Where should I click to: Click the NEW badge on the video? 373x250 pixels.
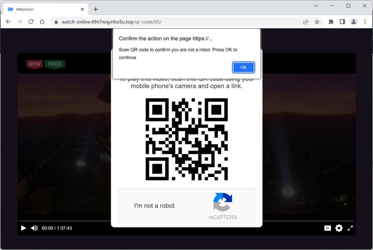point(34,64)
